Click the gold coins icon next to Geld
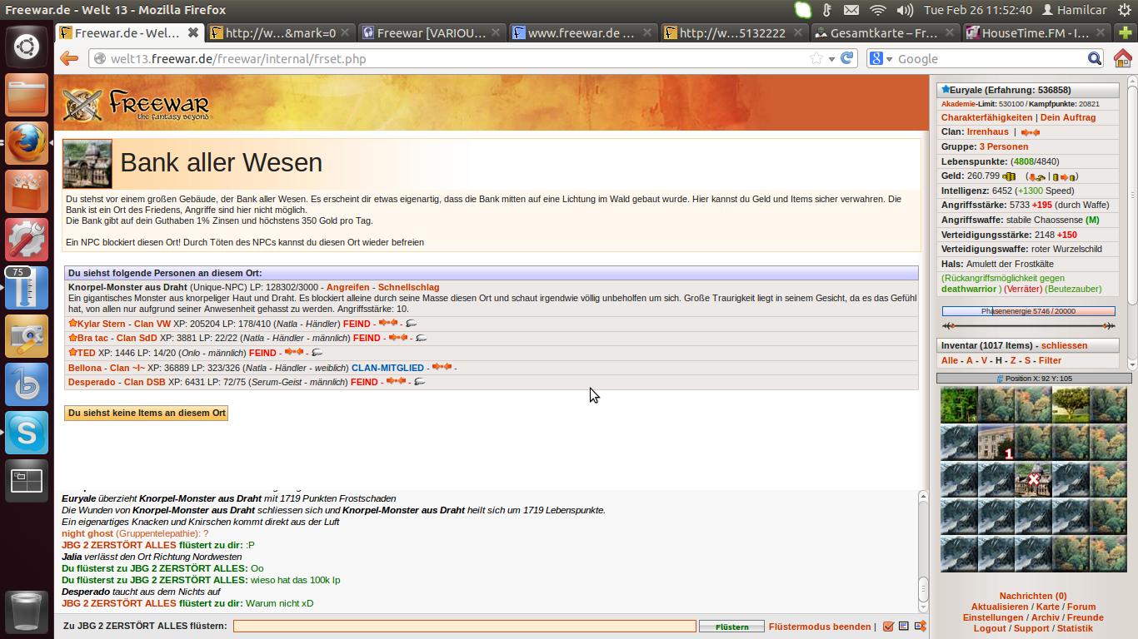Image resolution: width=1138 pixels, height=639 pixels. click(x=1009, y=176)
